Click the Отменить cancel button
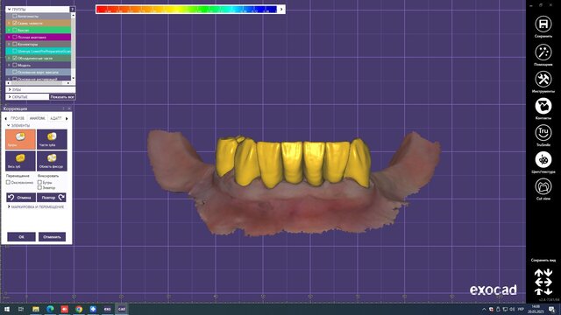561x315 pixels. point(53,237)
